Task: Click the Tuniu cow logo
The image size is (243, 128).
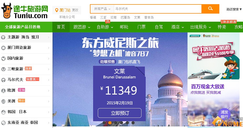Action: pyautogui.click(x=7, y=11)
